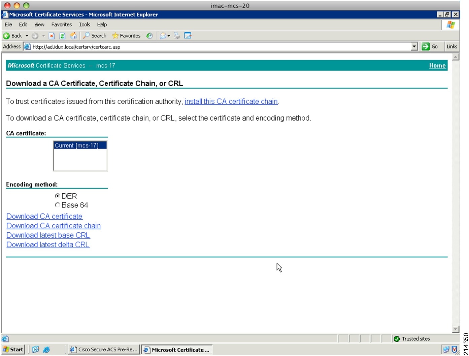Click the Links toolbar label
The width and height of the screenshot is (469, 356).
tap(452, 47)
